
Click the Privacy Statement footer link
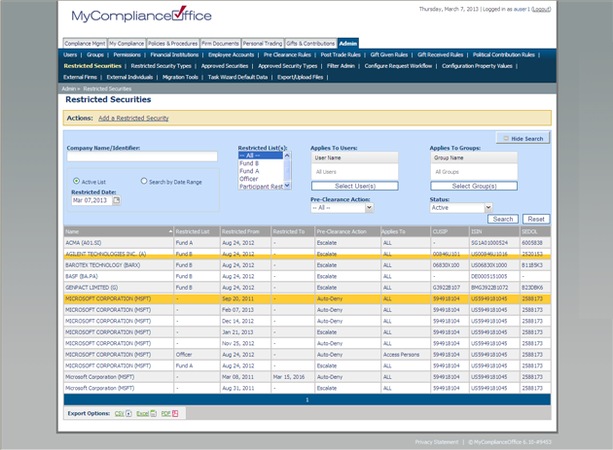click(437, 442)
